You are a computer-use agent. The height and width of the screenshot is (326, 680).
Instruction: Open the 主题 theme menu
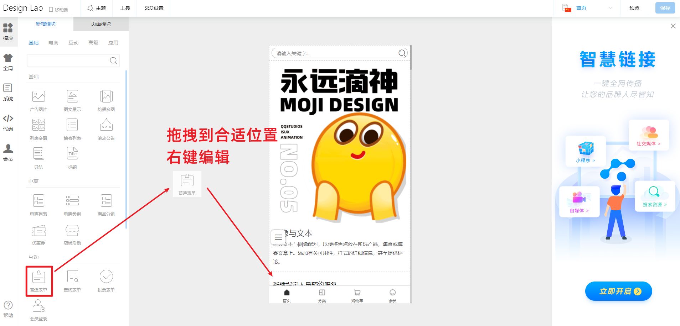click(97, 8)
